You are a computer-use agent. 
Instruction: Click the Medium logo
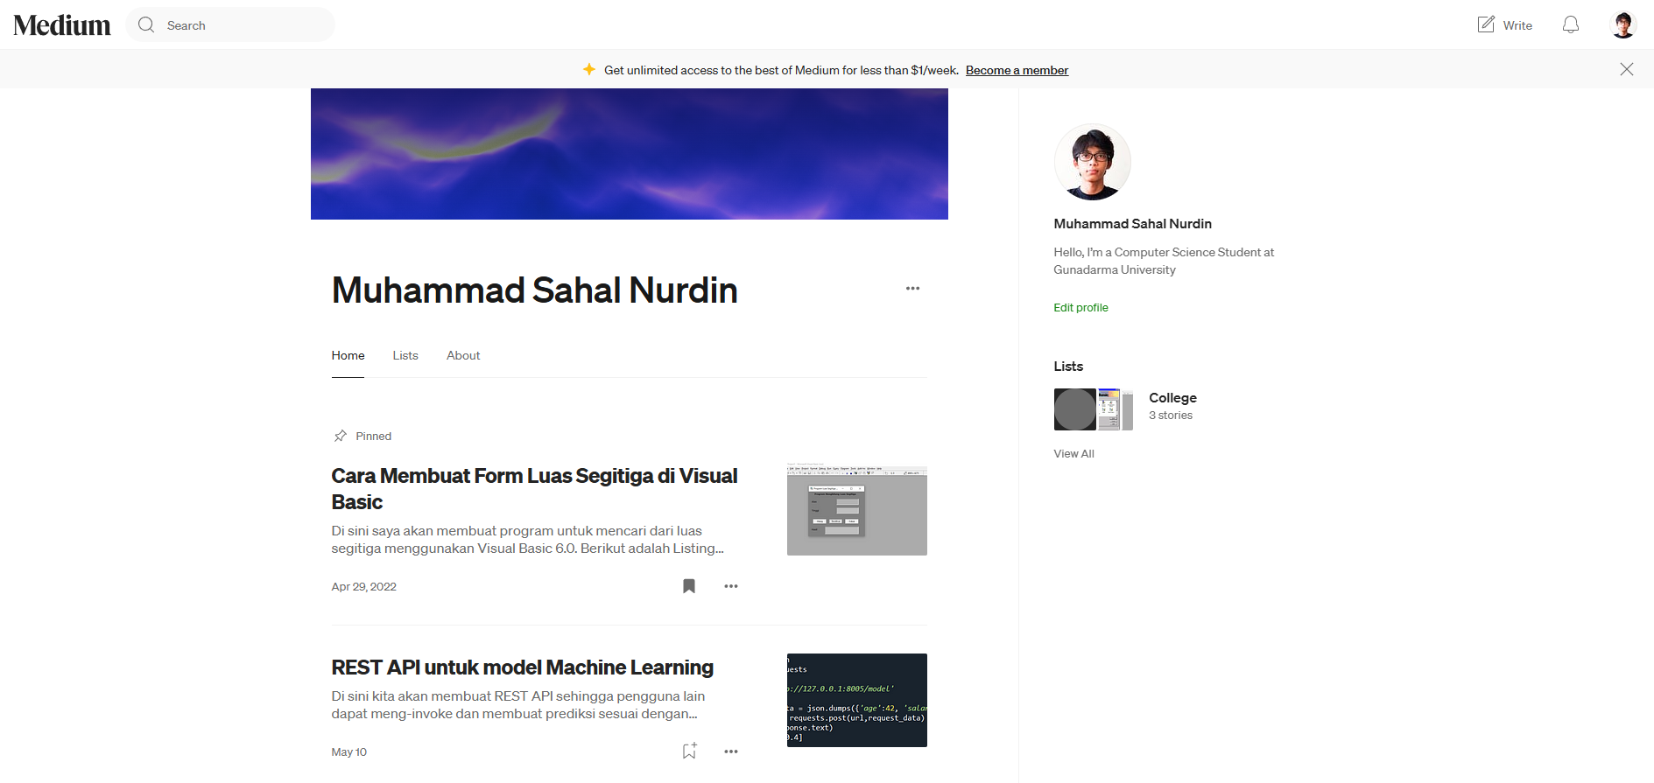62,25
